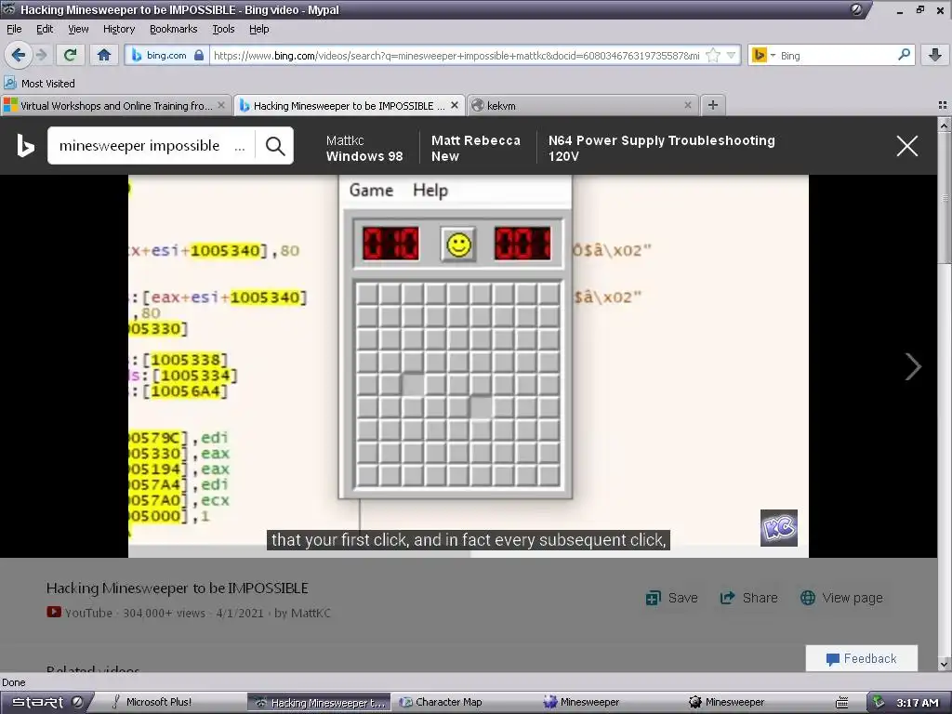The height and width of the screenshot is (714, 952).
Task: Click the browser forward arrow
Action: 41,55
